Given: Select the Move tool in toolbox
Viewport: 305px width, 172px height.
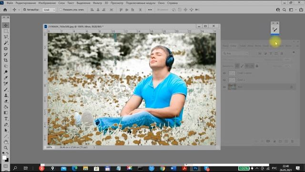Looking at the screenshot, I should (x=6, y=25).
